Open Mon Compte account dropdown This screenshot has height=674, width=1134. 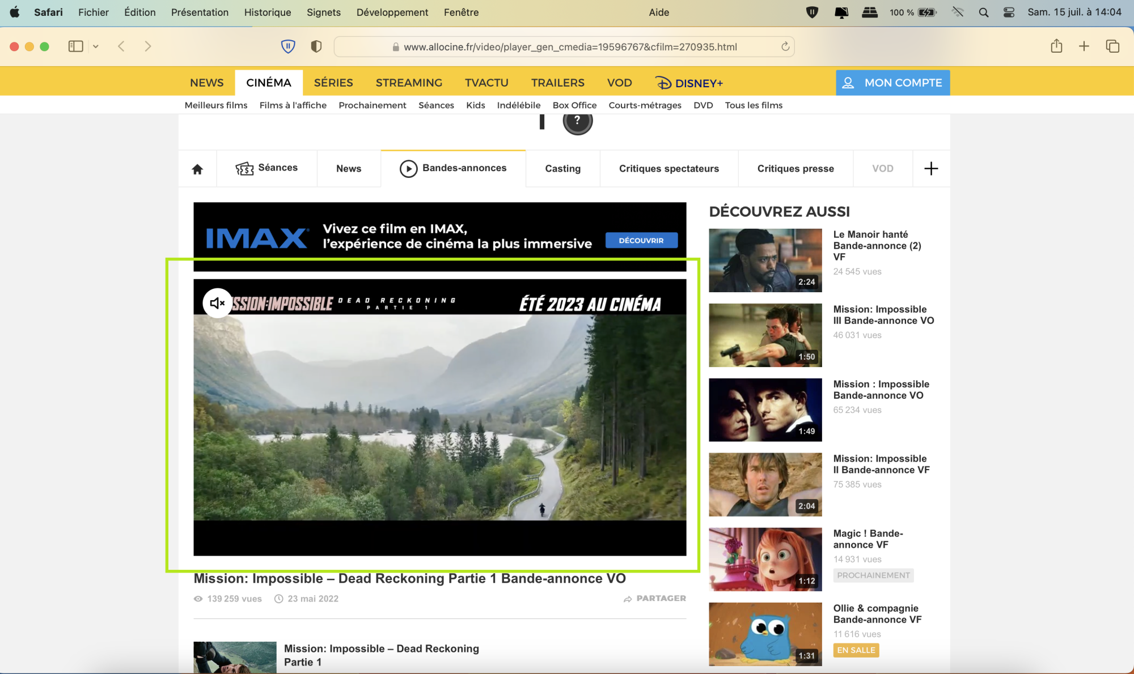(892, 83)
